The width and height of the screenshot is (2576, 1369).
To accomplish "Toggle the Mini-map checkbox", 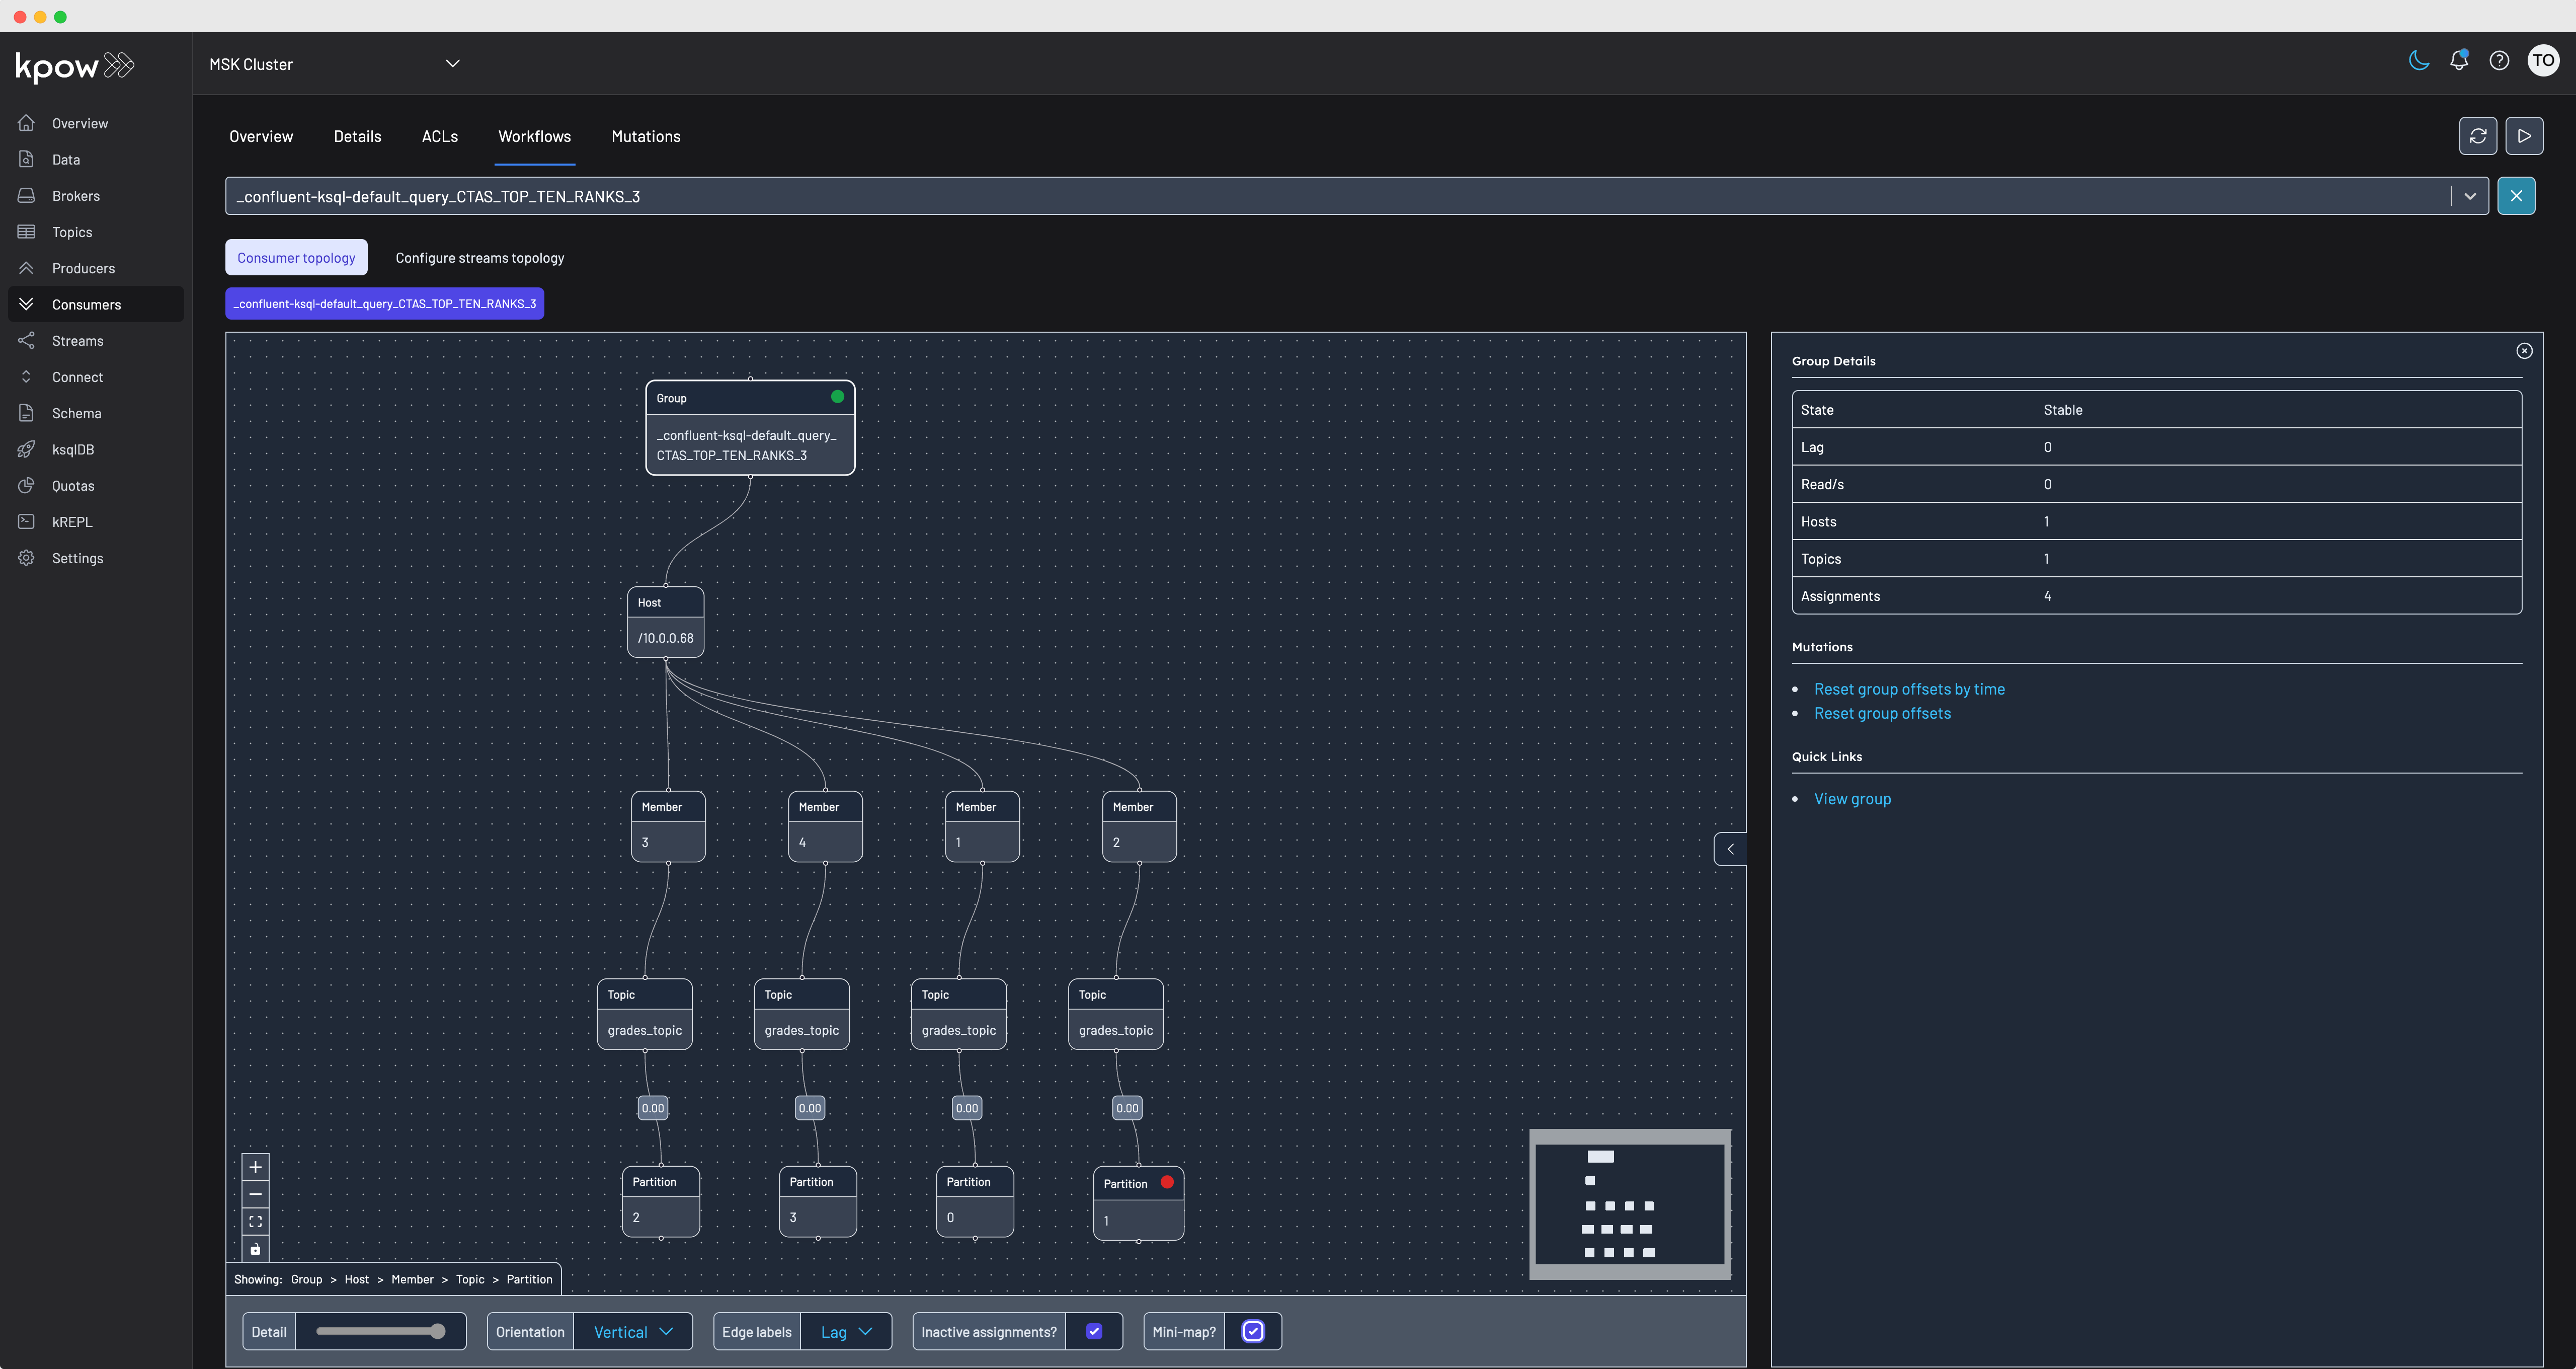I will coord(1253,1331).
